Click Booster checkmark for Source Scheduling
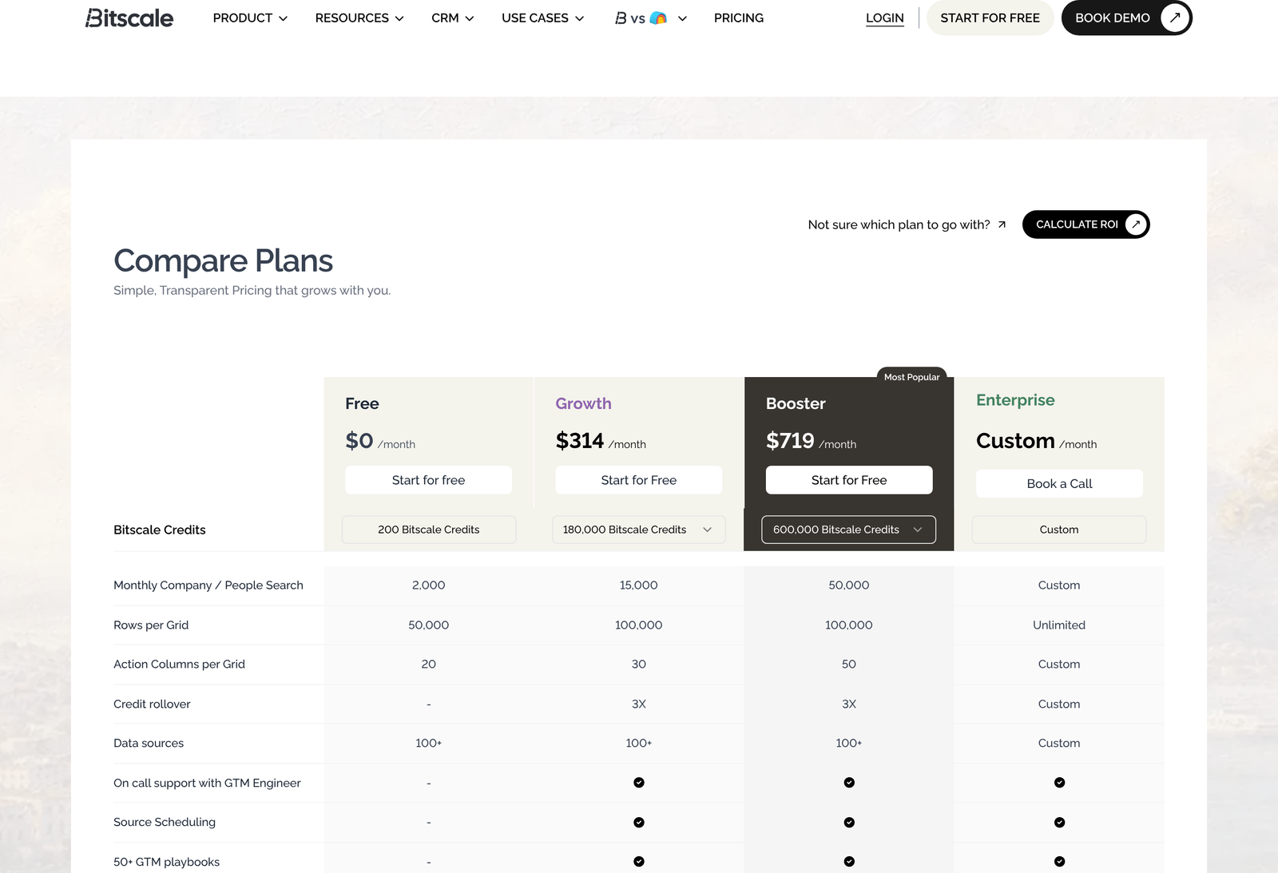The height and width of the screenshot is (873, 1278). tap(849, 822)
